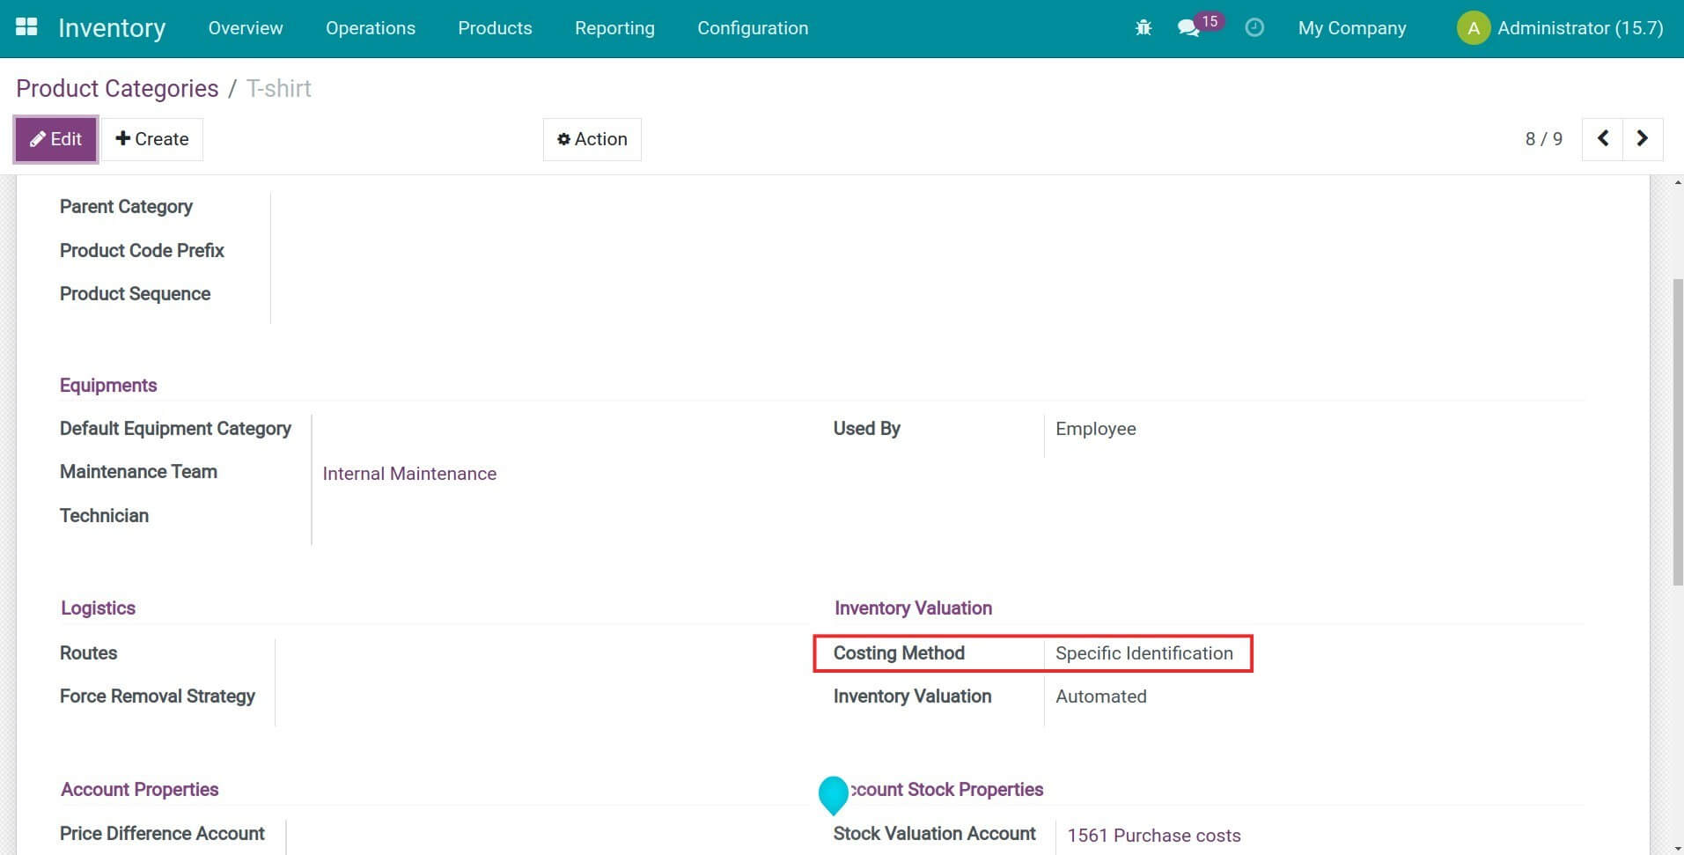Viewport: 1684px width, 855px height.
Task: Open the 1561 Purchase costs account
Action: (x=1153, y=835)
